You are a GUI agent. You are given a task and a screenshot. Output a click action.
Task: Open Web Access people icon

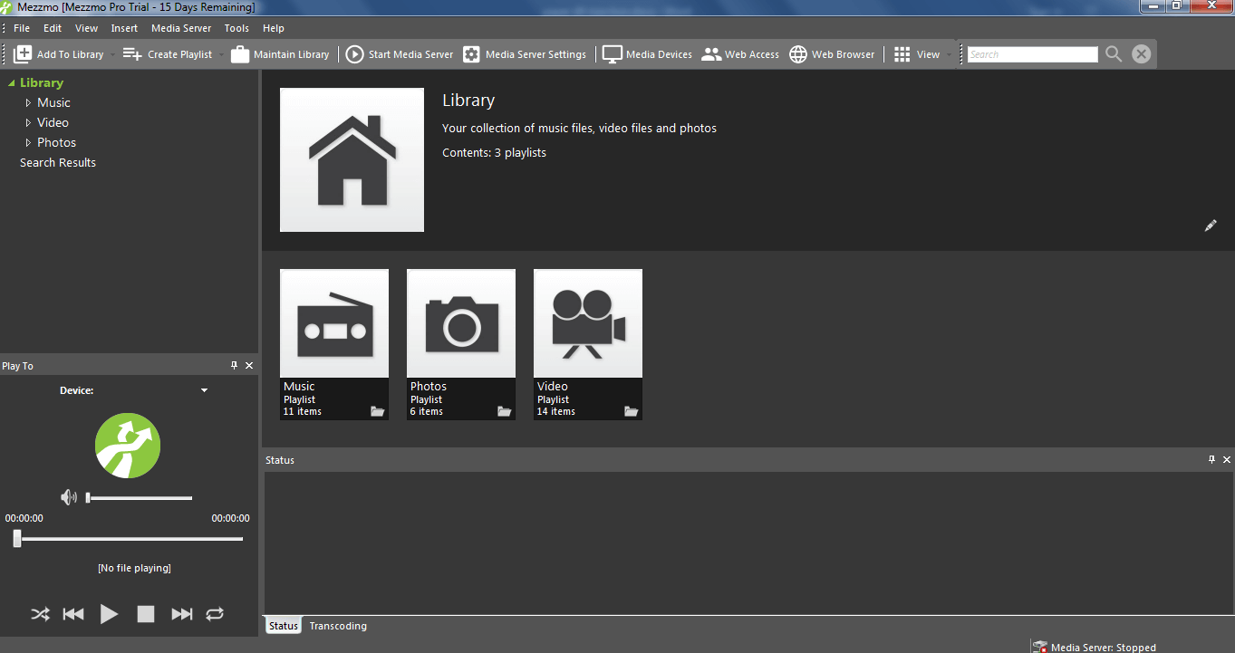pos(711,54)
